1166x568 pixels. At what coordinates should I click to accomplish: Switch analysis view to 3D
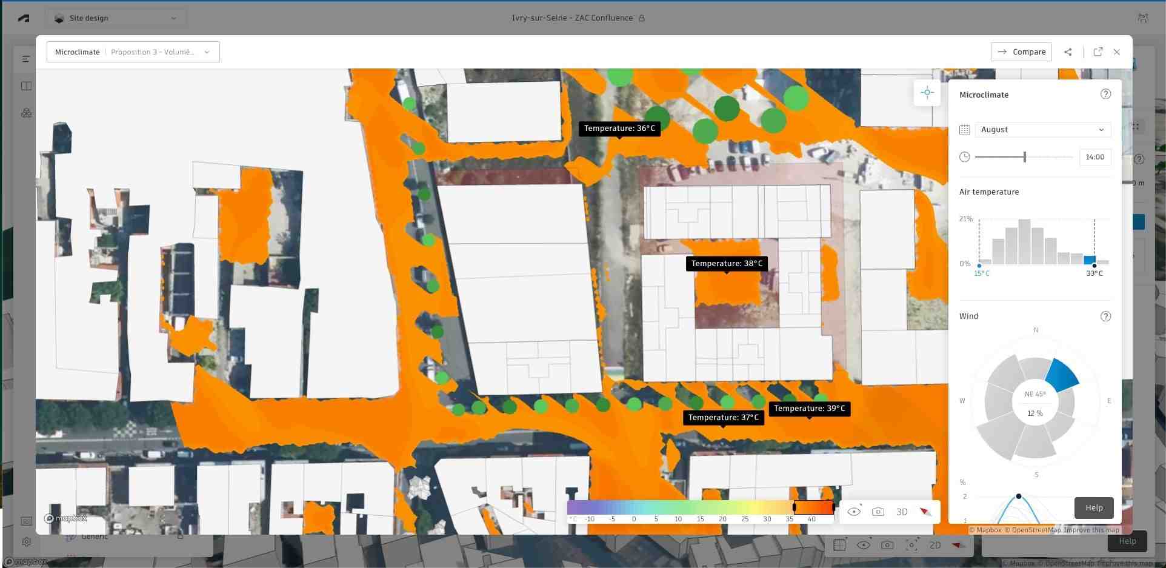click(902, 512)
